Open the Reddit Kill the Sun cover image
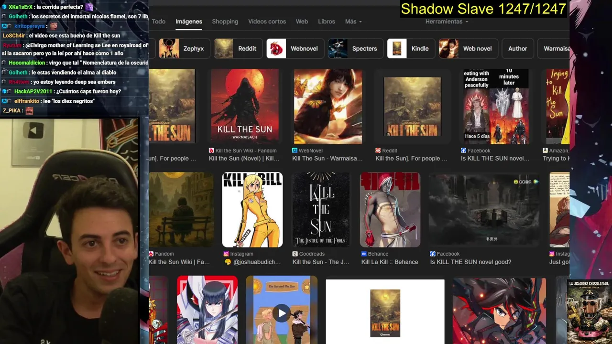Screen dimensions: 612x344 tap(412, 107)
